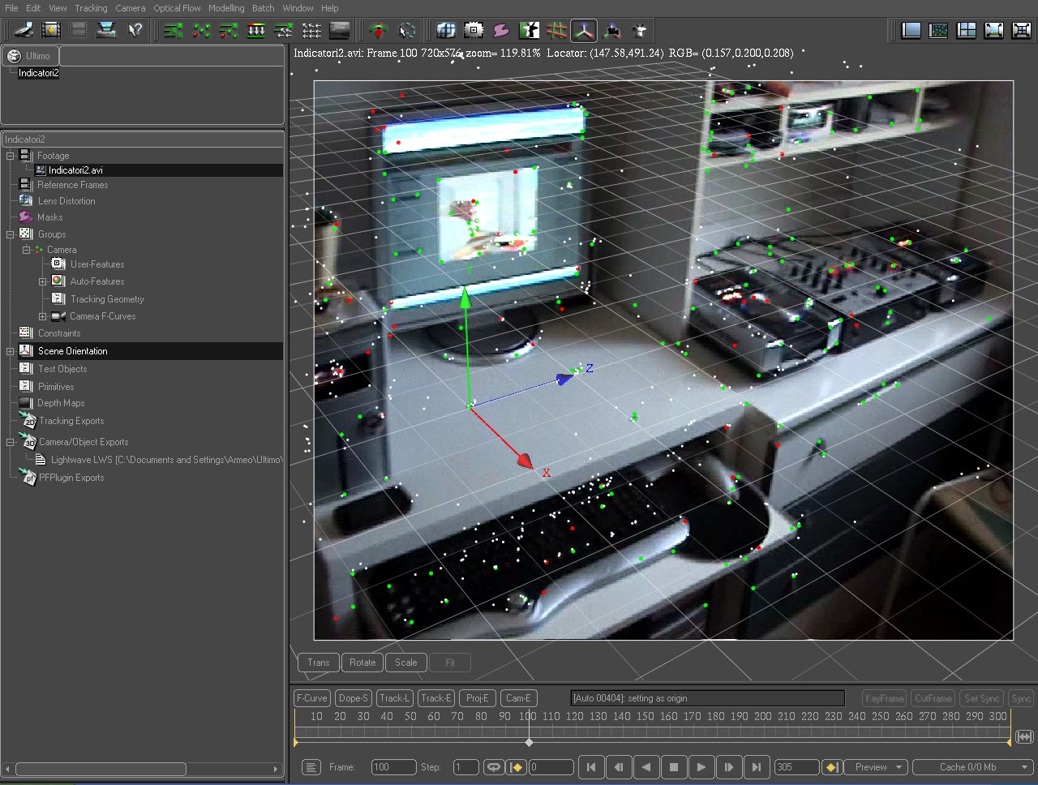Image resolution: width=1038 pixels, height=785 pixels.
Task: Click the User-Features icon in the toolbar
Action: pos(474,31)
